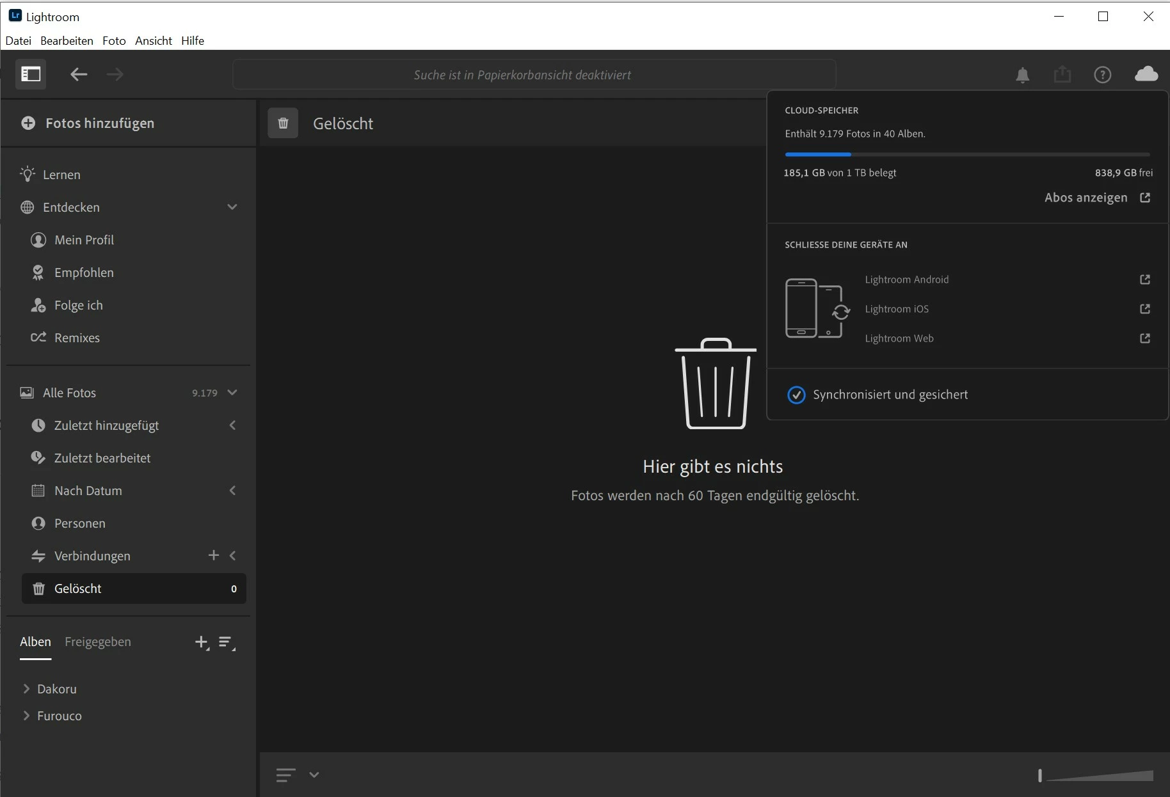Expand the Nach Datum chevron
This screenshot has height=797, width=1170.
tap(232, 491)
